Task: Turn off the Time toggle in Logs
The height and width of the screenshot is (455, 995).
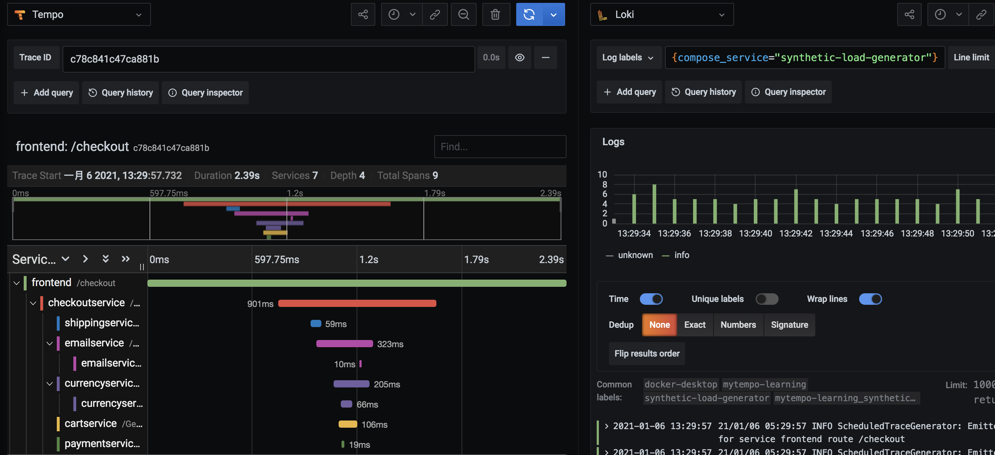Action: 651,299
